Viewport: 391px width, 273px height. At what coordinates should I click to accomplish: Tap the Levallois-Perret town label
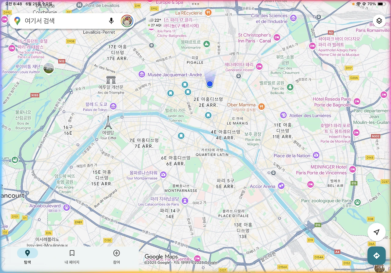click(x=99, y=32)
